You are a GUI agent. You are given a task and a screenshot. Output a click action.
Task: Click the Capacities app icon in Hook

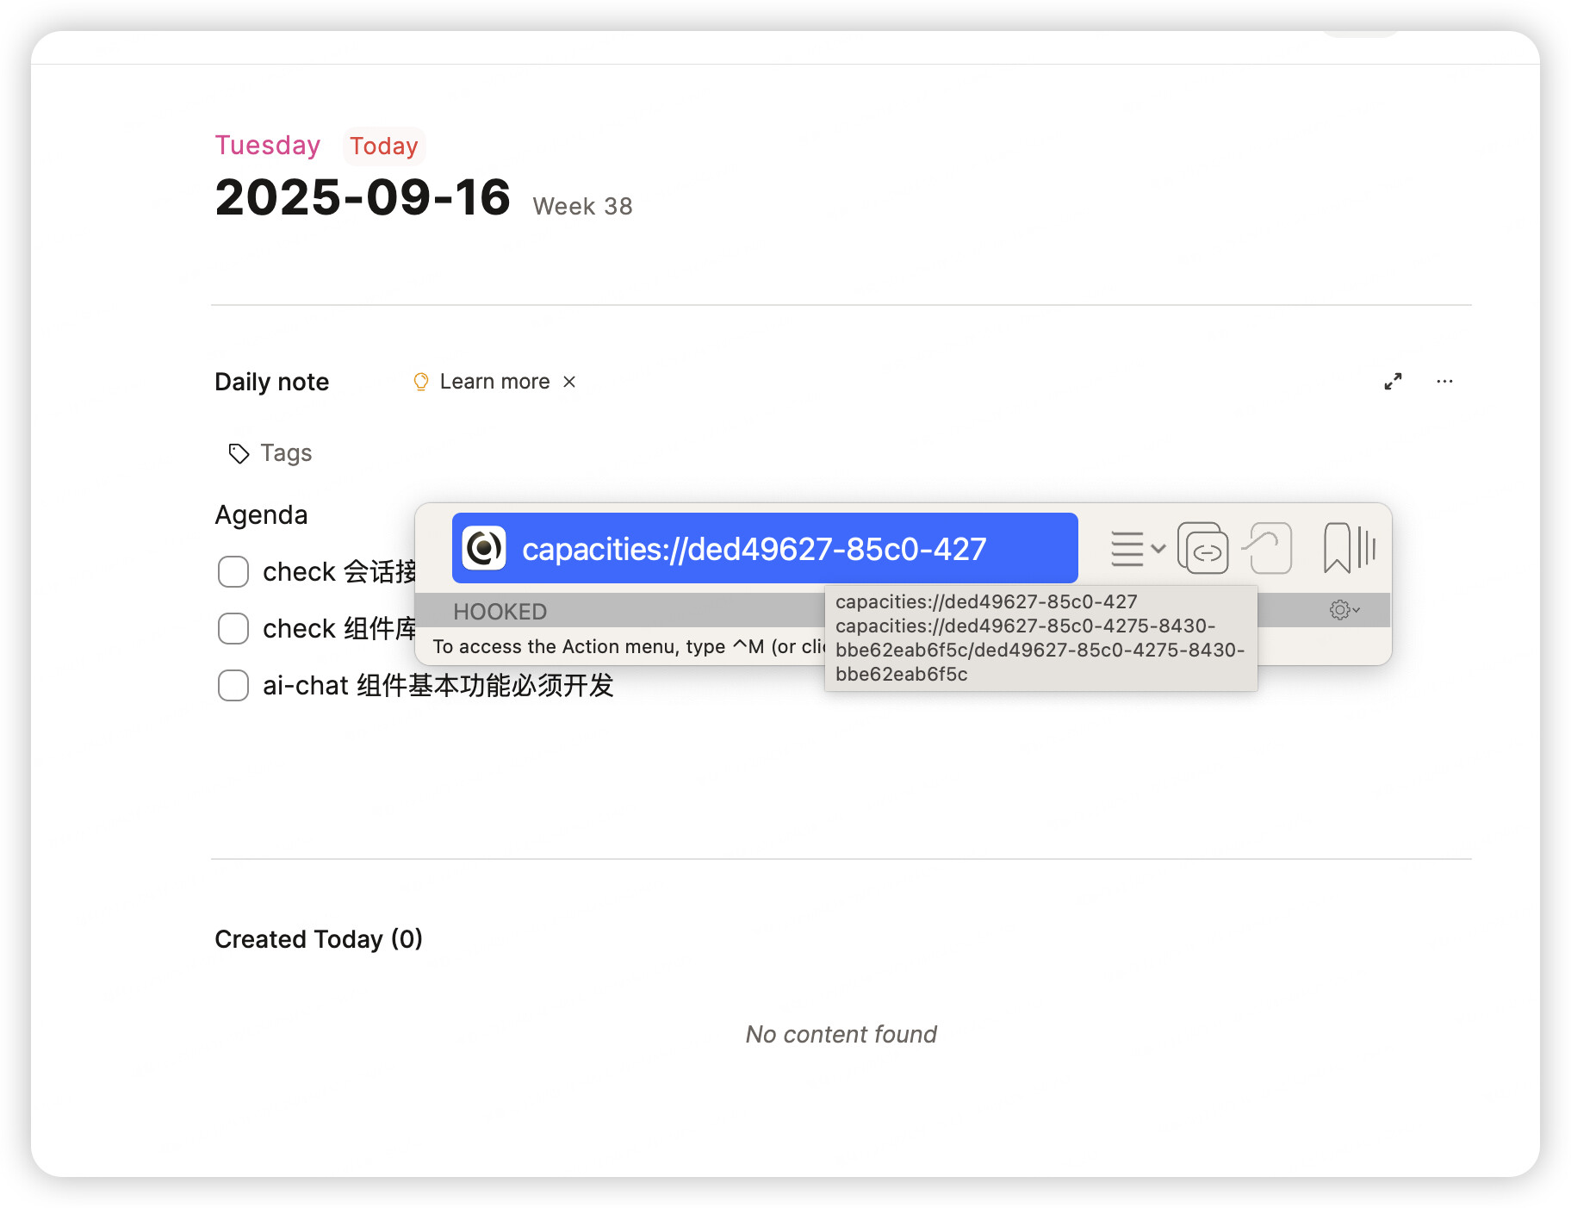(484, 549)
